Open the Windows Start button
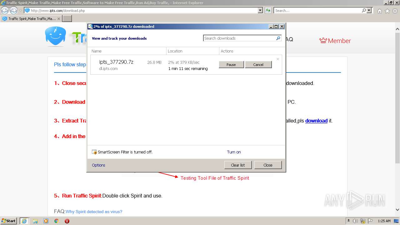This screenshot has height=225, width=400. [x=9, y=221]
